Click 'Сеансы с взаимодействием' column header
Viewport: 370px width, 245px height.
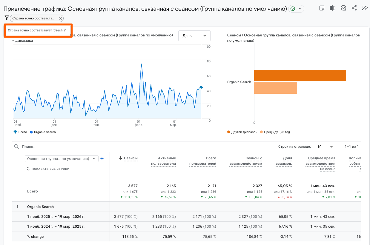tap(246, 161)
